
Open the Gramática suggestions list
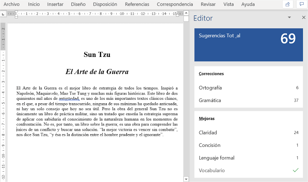[249, 100]
